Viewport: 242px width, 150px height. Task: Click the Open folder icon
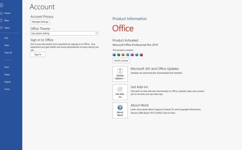[1, 28]
